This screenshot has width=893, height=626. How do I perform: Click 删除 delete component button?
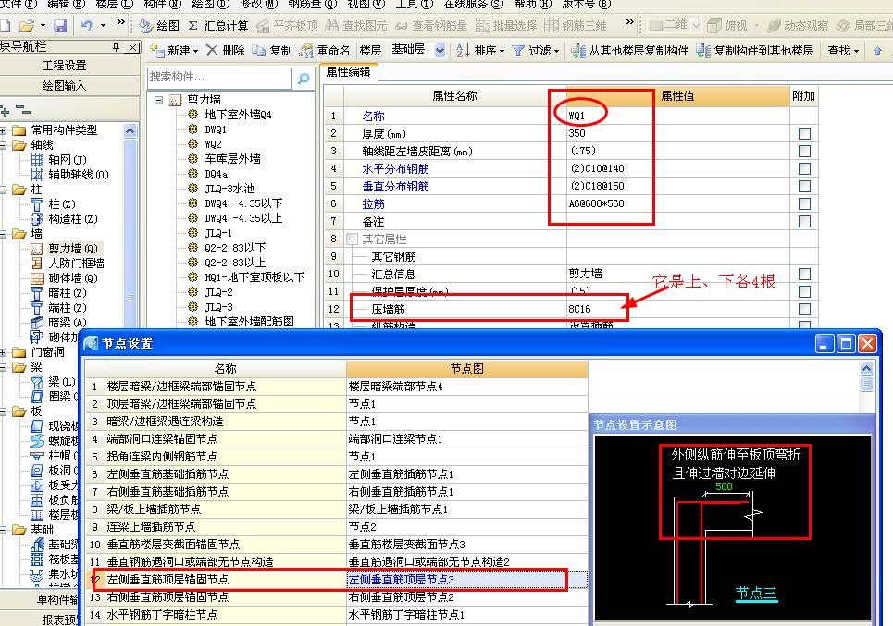pyautogui.click(x=225, y=51)
